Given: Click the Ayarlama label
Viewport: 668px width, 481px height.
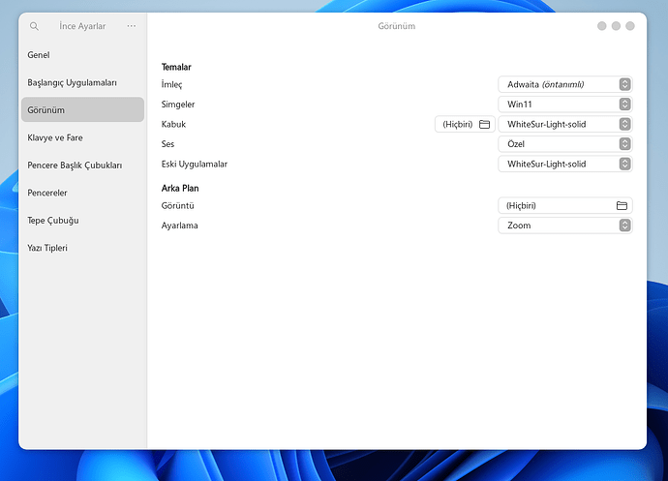Looking at the screenshot, I should 179,225.
